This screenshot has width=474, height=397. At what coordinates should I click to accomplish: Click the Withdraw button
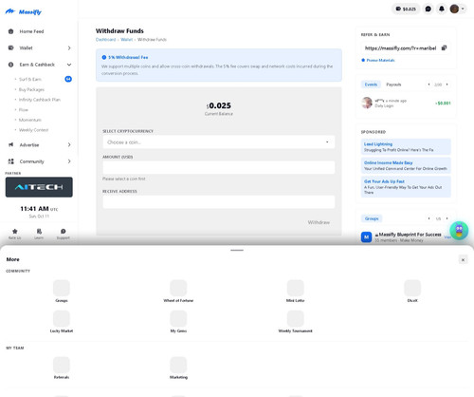(319, 222)
